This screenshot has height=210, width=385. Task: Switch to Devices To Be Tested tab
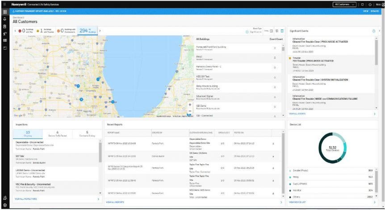tap(57, 133)
